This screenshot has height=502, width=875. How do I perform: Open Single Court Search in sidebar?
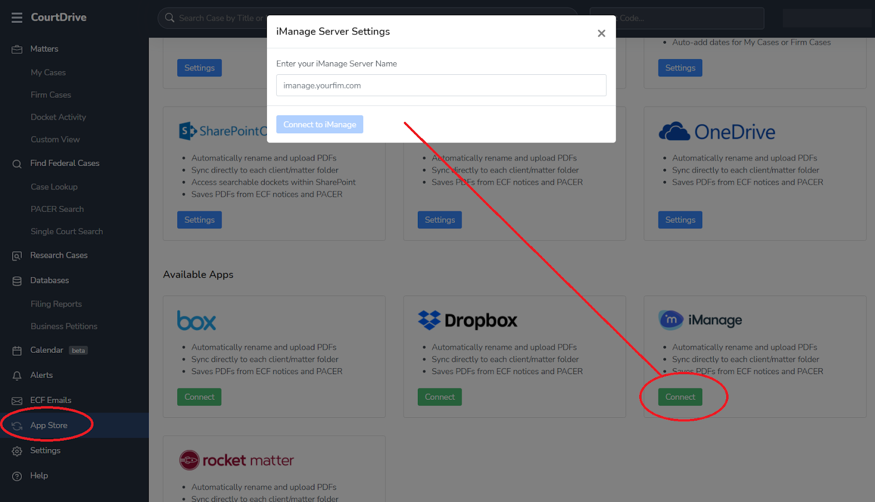[x=67, y=232]
